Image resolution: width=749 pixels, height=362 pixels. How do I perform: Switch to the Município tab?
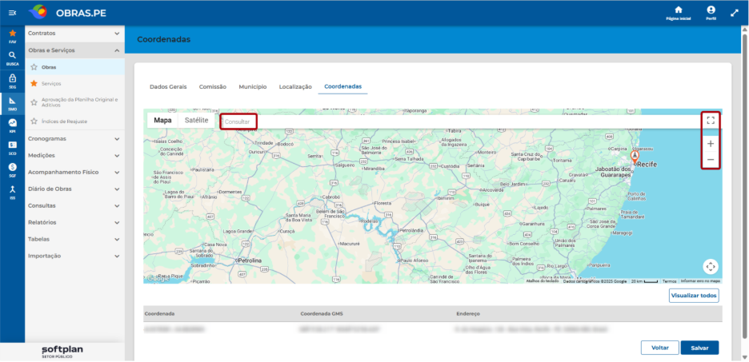coord(253,87)
